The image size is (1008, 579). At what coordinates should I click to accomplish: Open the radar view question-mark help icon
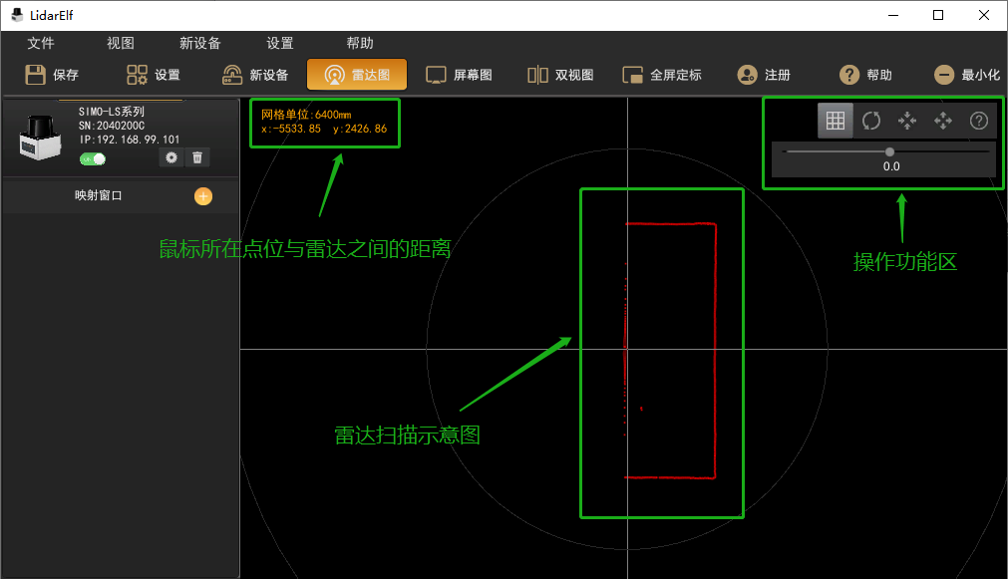[979, 121]
